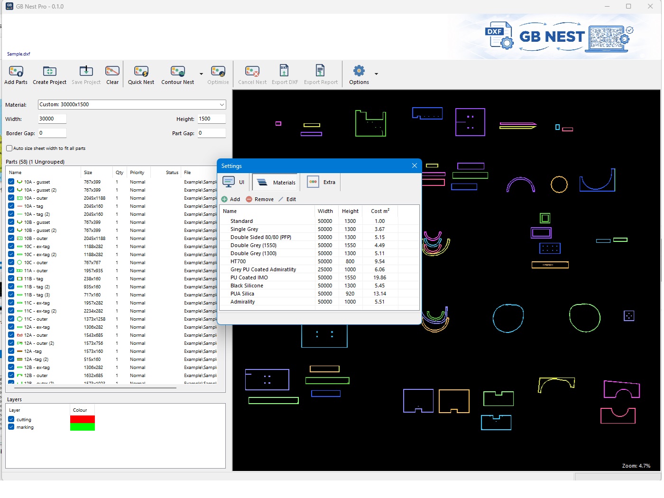Open the Contour Nest dropdown arrow
This screenshot has width=664, height=498.
pyautogui.click(x=201, y=74)
